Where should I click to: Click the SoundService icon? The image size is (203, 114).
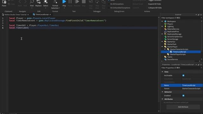[x=165, y=59]
